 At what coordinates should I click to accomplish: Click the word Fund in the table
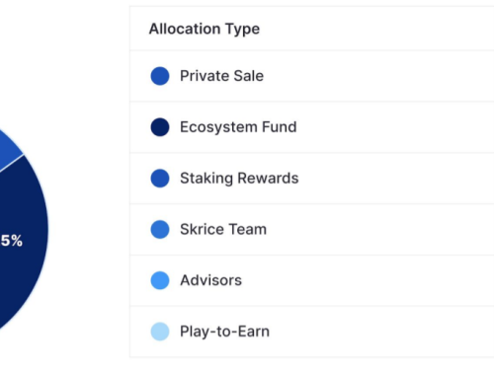280,127
